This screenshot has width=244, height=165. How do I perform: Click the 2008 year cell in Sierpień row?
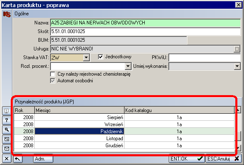point(24,117)
